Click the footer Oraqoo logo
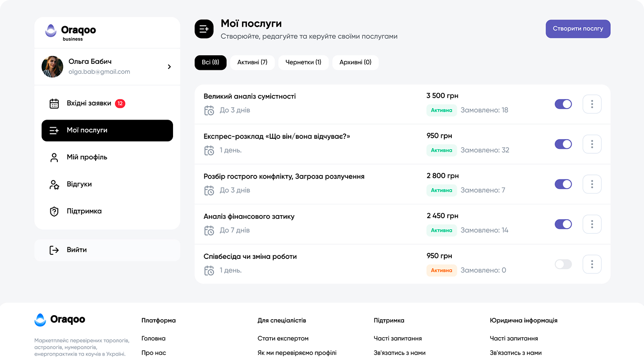Viewport: 644px width, 362px height. pyautogui.click(x=60, y=319)
